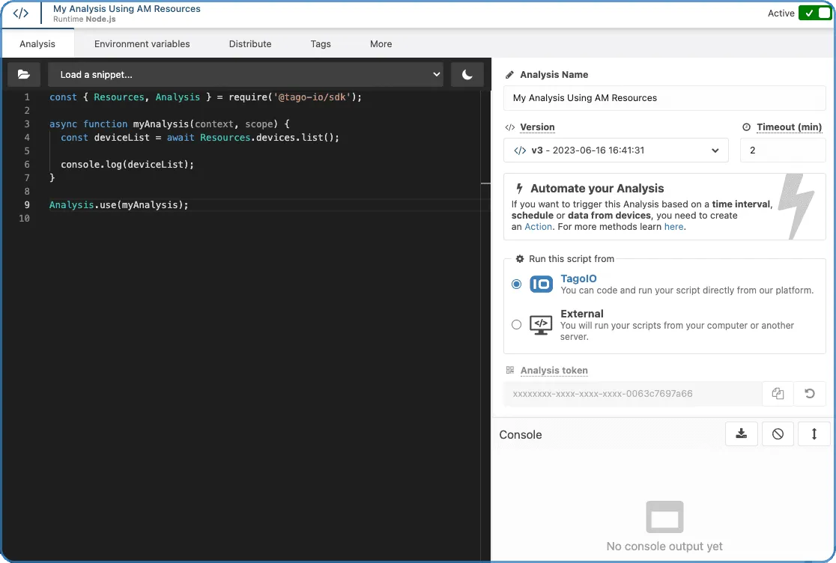
Task: Download the console output
Action: click(x=742, y=434)
